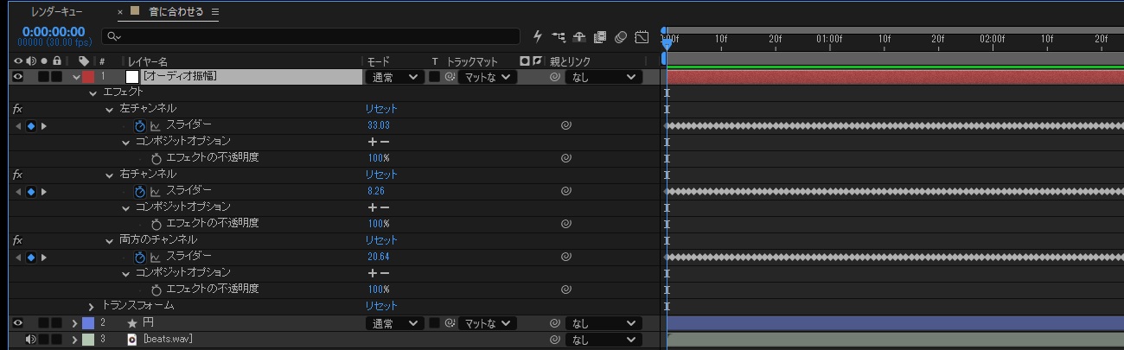The width and height of the screenshot is (1124, 350).
Task: Expand the 円 layer properties
Action: tap(75, 323)
